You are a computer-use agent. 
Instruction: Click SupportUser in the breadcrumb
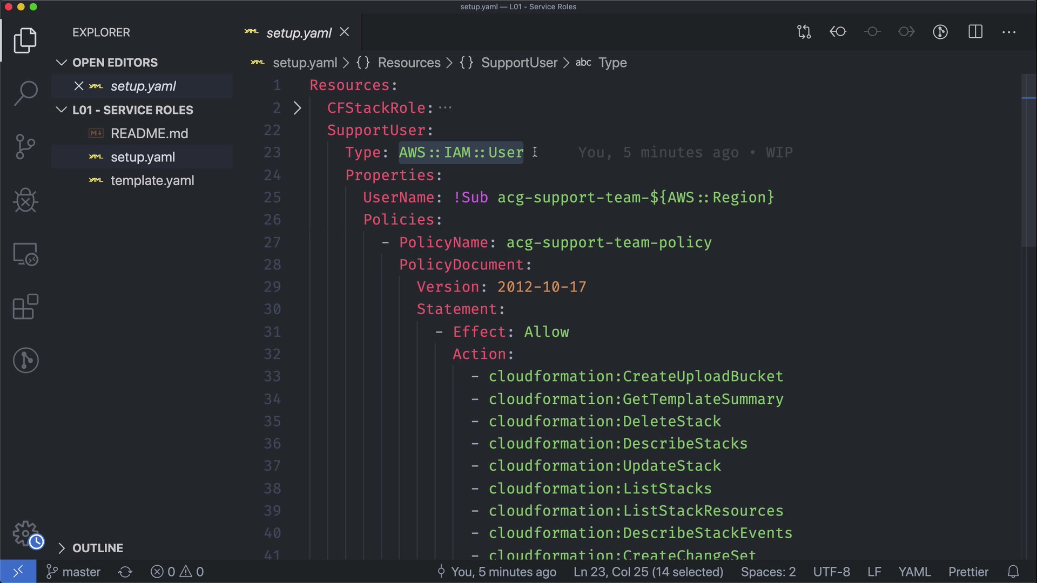point(518,63)
